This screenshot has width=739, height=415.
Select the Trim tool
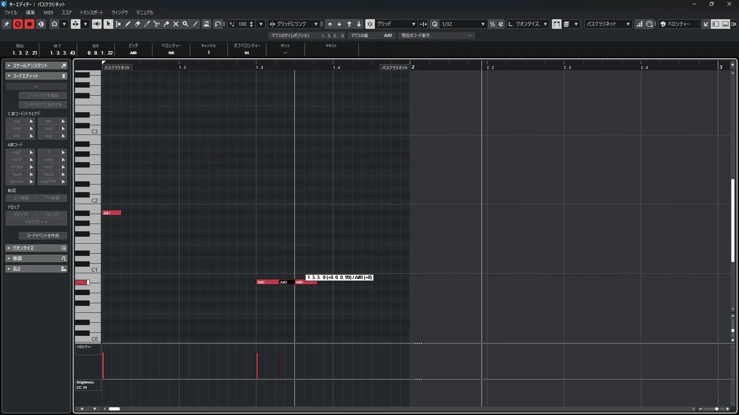[147, 24]
